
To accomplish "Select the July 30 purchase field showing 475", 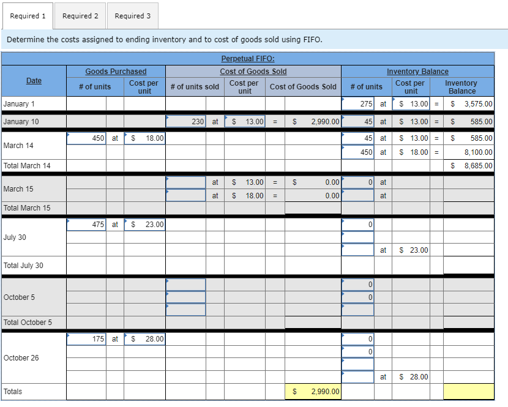I will (85, 225).
